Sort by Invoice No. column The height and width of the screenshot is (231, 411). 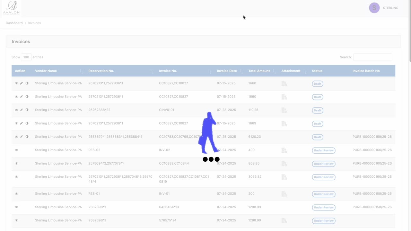pyautogui.click(x=185, y=71)
